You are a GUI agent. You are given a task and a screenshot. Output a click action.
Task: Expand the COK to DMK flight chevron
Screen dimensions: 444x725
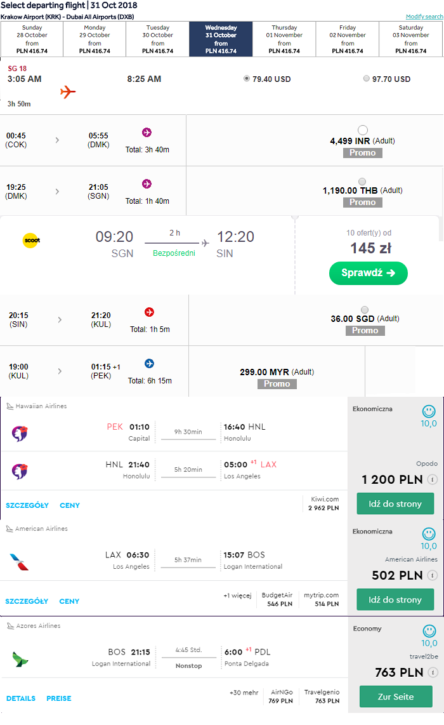[x=57, y=140]
